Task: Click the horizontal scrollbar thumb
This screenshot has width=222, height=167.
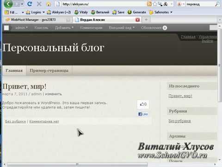Action: coord(77,164)
